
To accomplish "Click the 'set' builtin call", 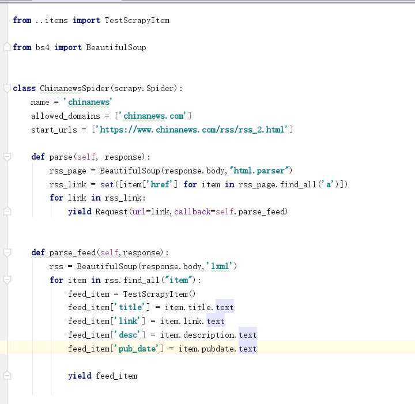I will pyautogui.click(x=107, y=184).
